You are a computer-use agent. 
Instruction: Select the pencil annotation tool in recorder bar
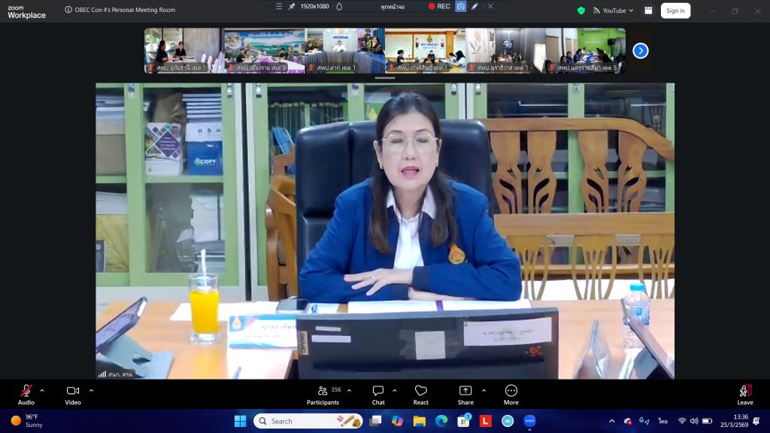(x=474, y=6)
